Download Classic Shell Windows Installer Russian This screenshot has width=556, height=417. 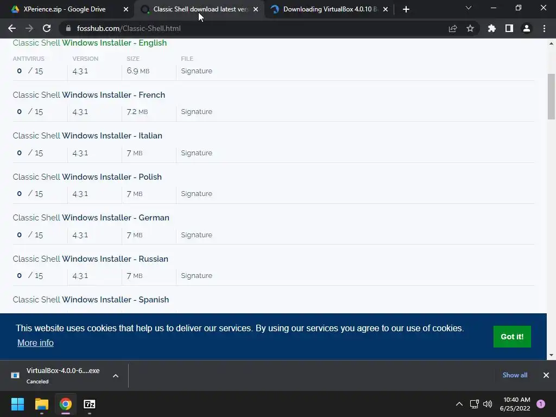pos(91,259)
